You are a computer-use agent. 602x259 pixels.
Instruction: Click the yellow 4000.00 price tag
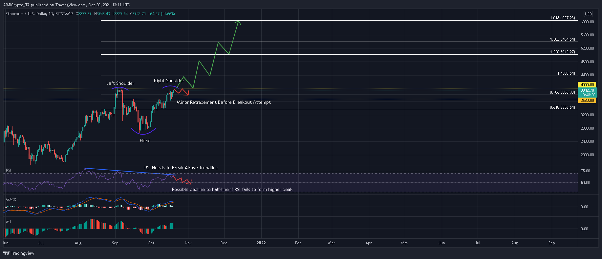[587, 84]
